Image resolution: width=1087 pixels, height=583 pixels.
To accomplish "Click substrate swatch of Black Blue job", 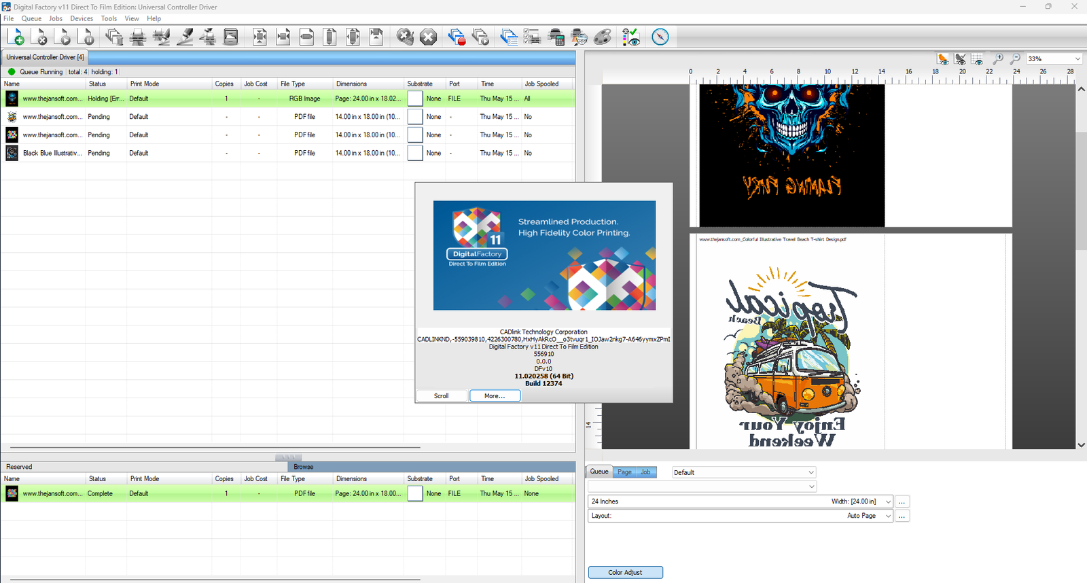I will coord(415,153).
